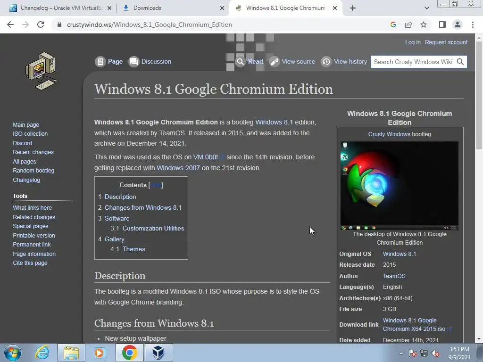Screen dimensions: 483x362
Task: Open a new tab with plus button
Action: [x=353, y=8]
